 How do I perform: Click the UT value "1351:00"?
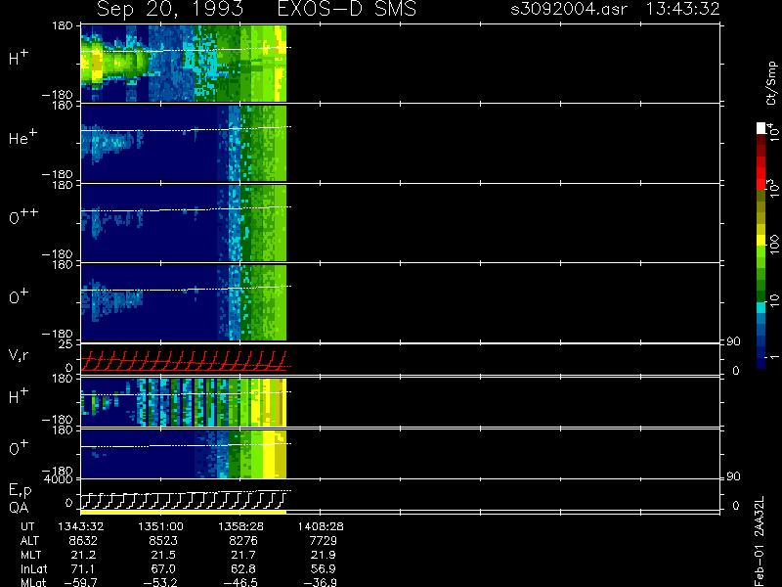point(160,526)
